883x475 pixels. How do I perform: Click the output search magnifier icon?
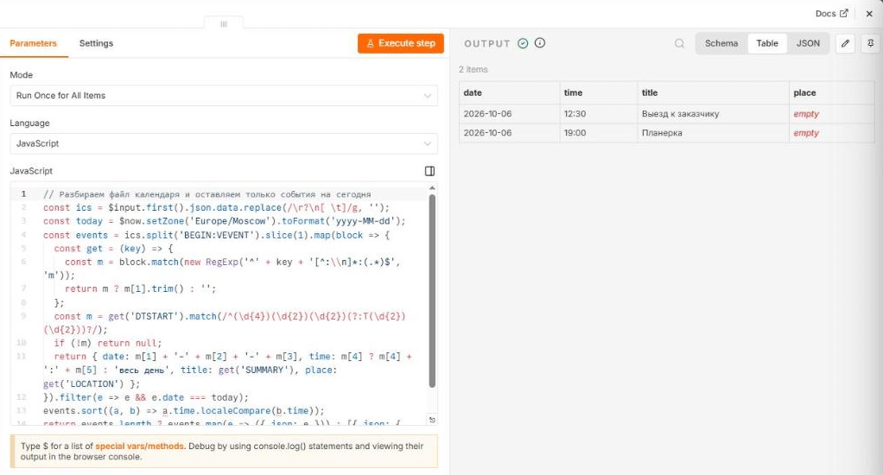tap(680, 43)
